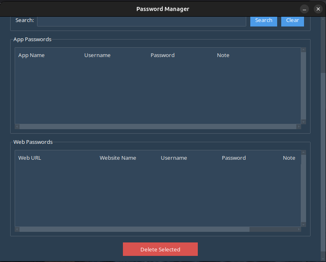Image resolution: width=326 pixels, height=262 pixels.
Task: Click App Passwords table scroll-right arrow
Action: 298,127
